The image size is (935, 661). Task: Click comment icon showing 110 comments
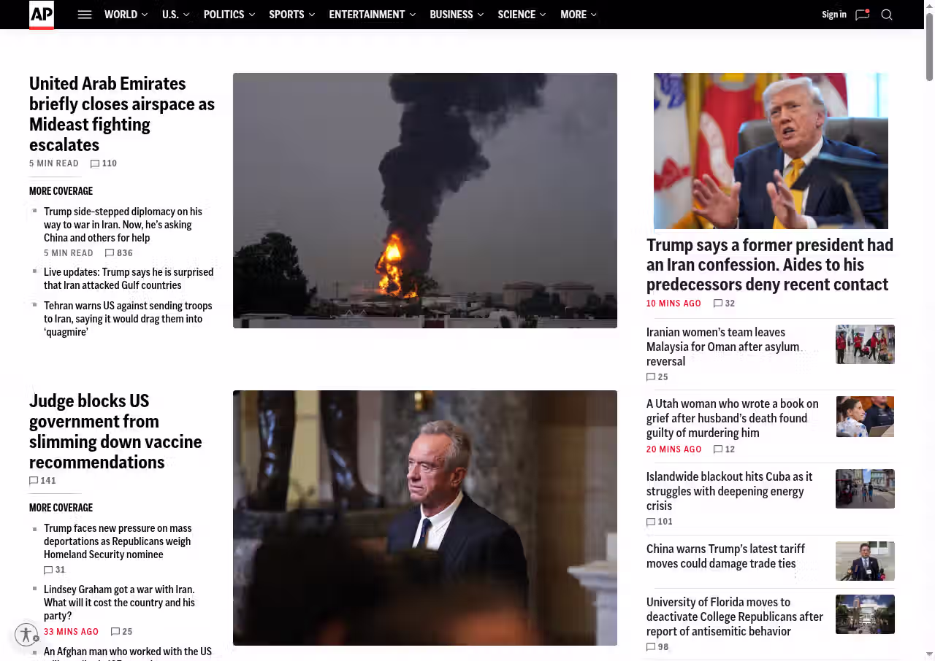(95, 163)
